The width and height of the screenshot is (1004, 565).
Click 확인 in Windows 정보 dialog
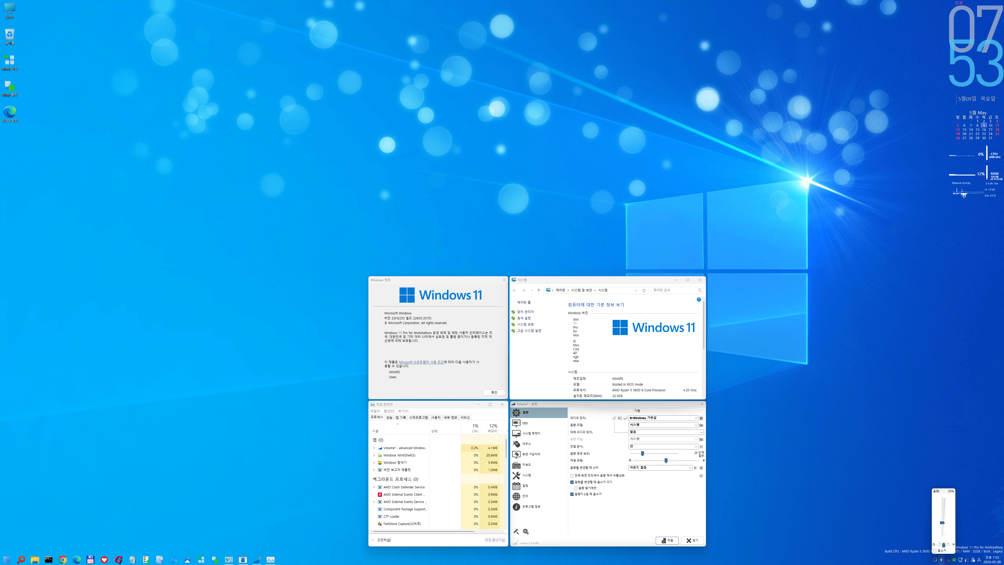pyautogui.click(x=494, y=392)
